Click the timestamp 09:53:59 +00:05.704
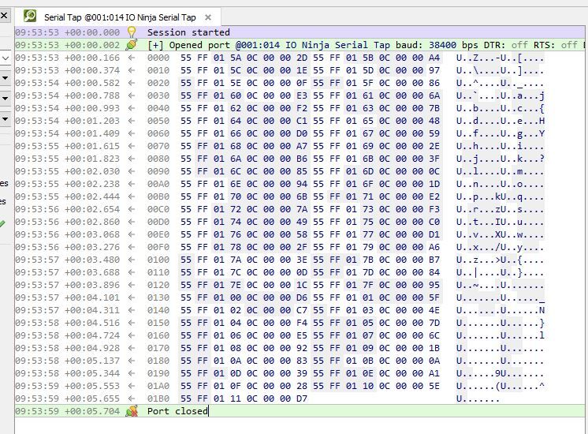This screenshot has width=588, height=434. 68,411
